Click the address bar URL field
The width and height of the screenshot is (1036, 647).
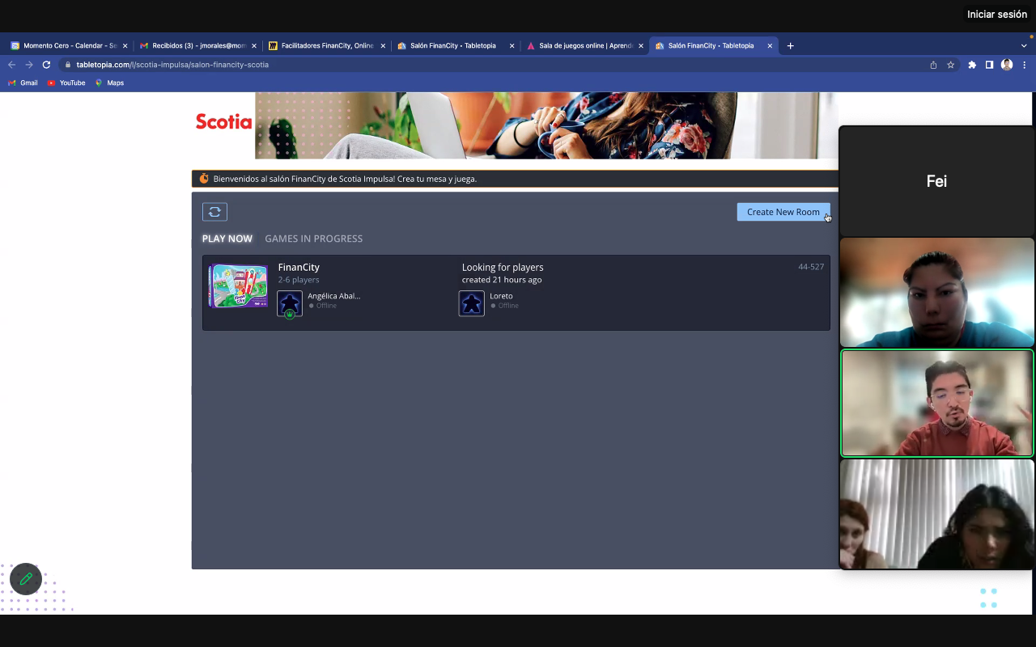[496, 65]
